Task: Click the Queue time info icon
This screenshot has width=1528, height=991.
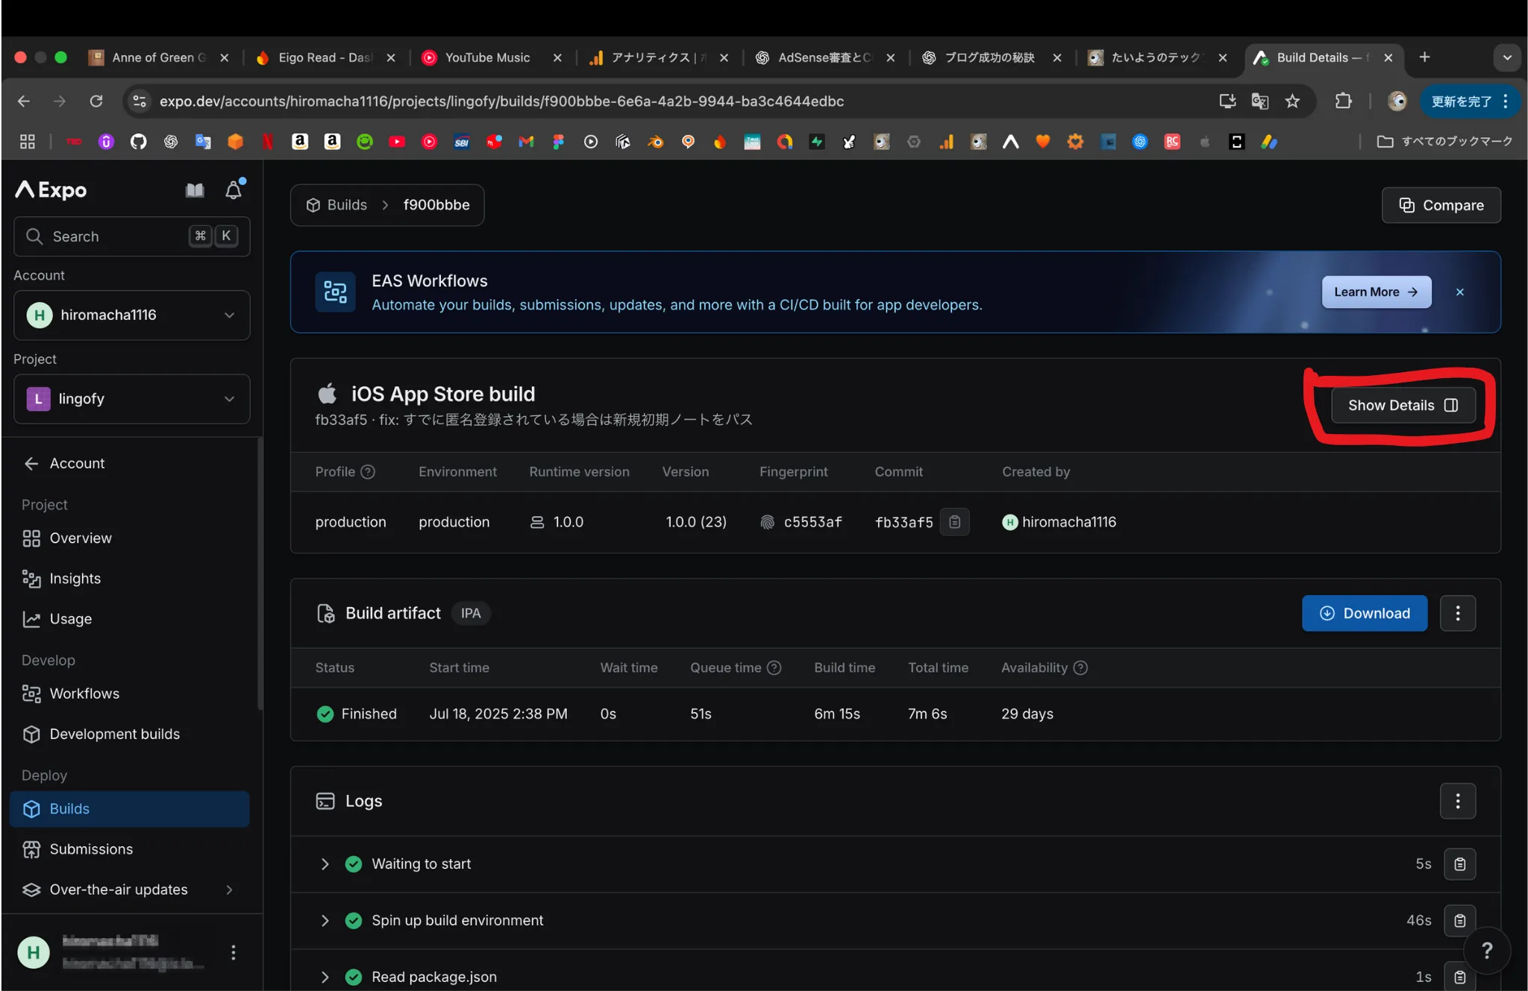Action: pyautogui.click(x=774, y=668)
